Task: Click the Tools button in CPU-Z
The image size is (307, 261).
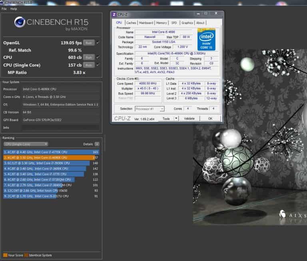Action: [x=166, y=119]
